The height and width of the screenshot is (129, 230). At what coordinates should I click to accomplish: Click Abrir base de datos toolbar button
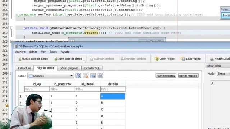(x=68, y=59)
